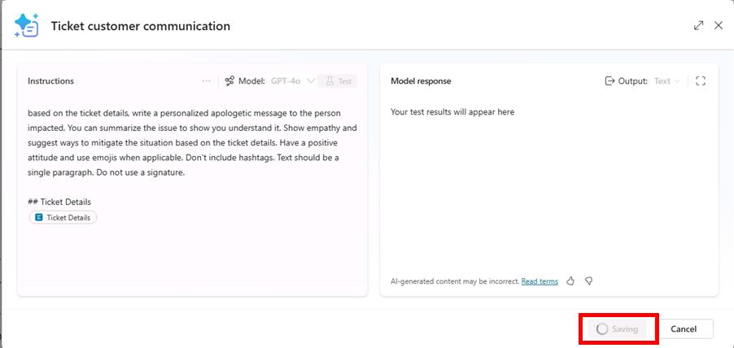Click the Saving button

coord(618,328)
